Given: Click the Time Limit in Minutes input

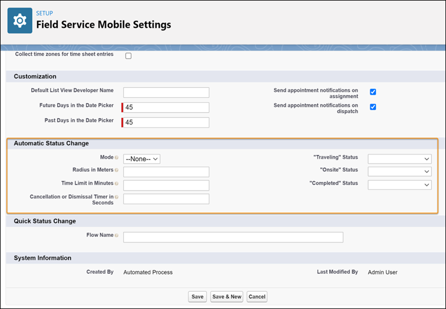Looking at the screenshot, I should pyautogui.click(x=166, y=185).
